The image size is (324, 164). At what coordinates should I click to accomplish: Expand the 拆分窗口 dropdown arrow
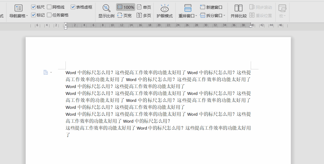(224, 16)
